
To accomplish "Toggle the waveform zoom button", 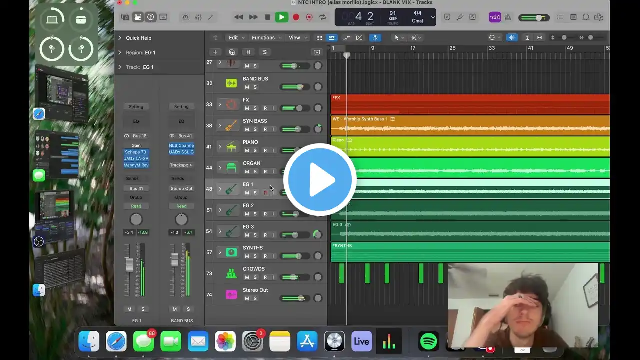I will [x=512, y=38].
